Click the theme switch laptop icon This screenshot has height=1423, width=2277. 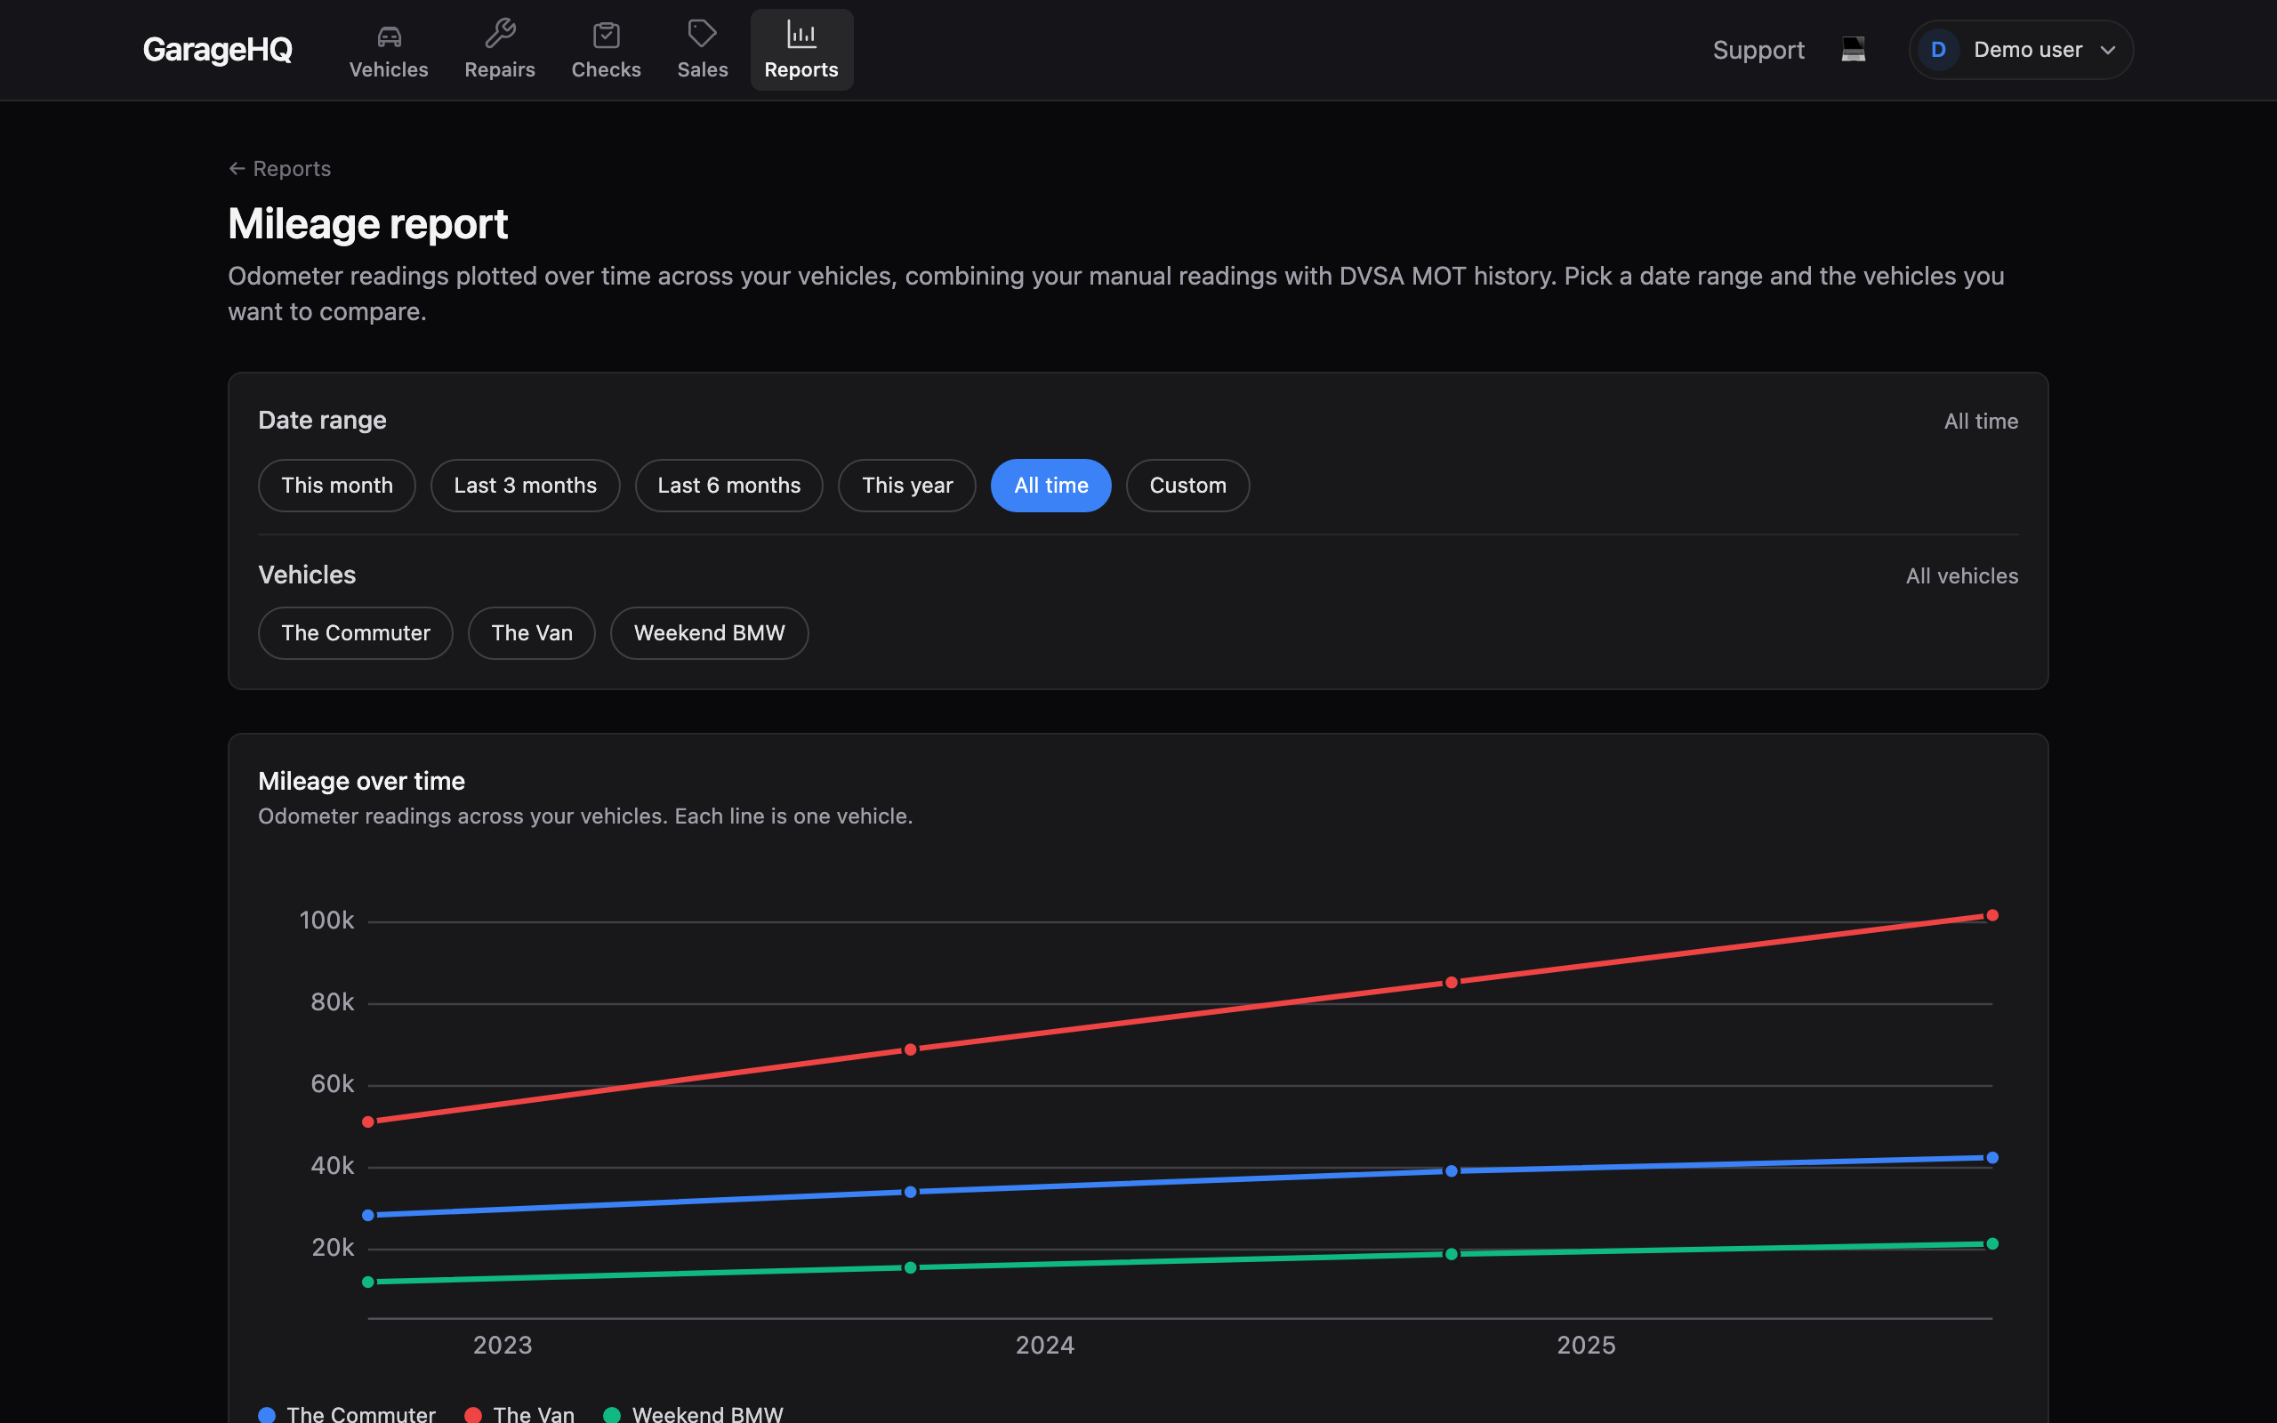click(x=1853, y=49)
